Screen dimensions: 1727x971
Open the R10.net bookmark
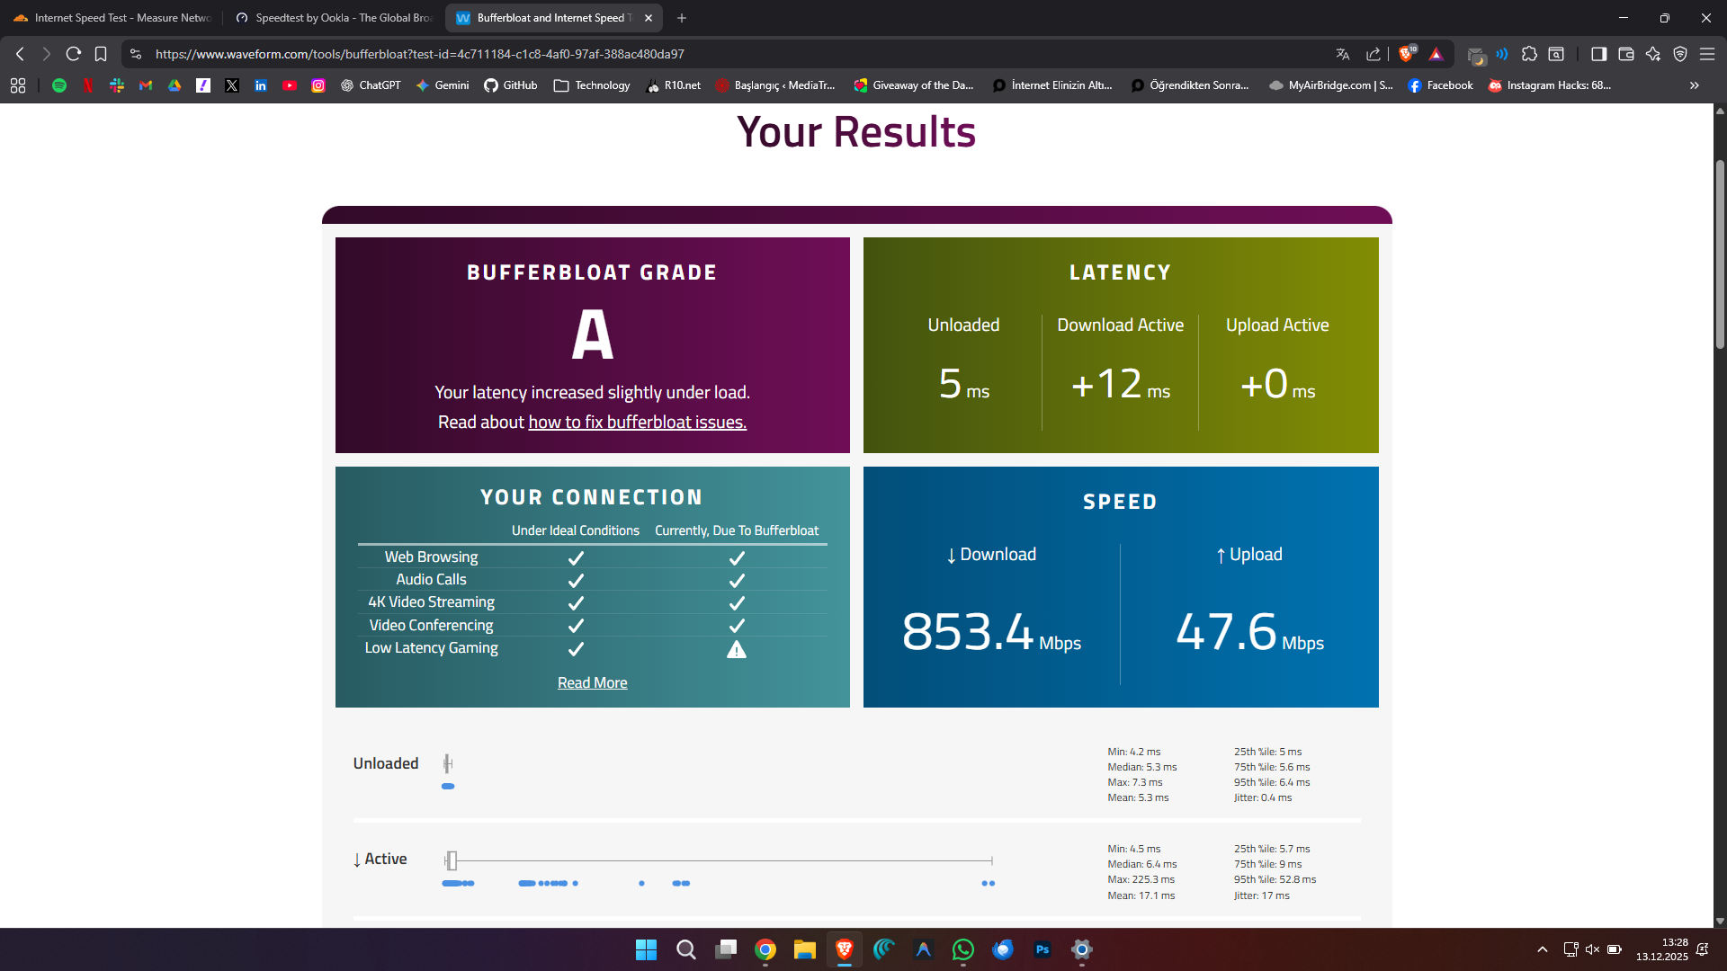tap(674, 85)
